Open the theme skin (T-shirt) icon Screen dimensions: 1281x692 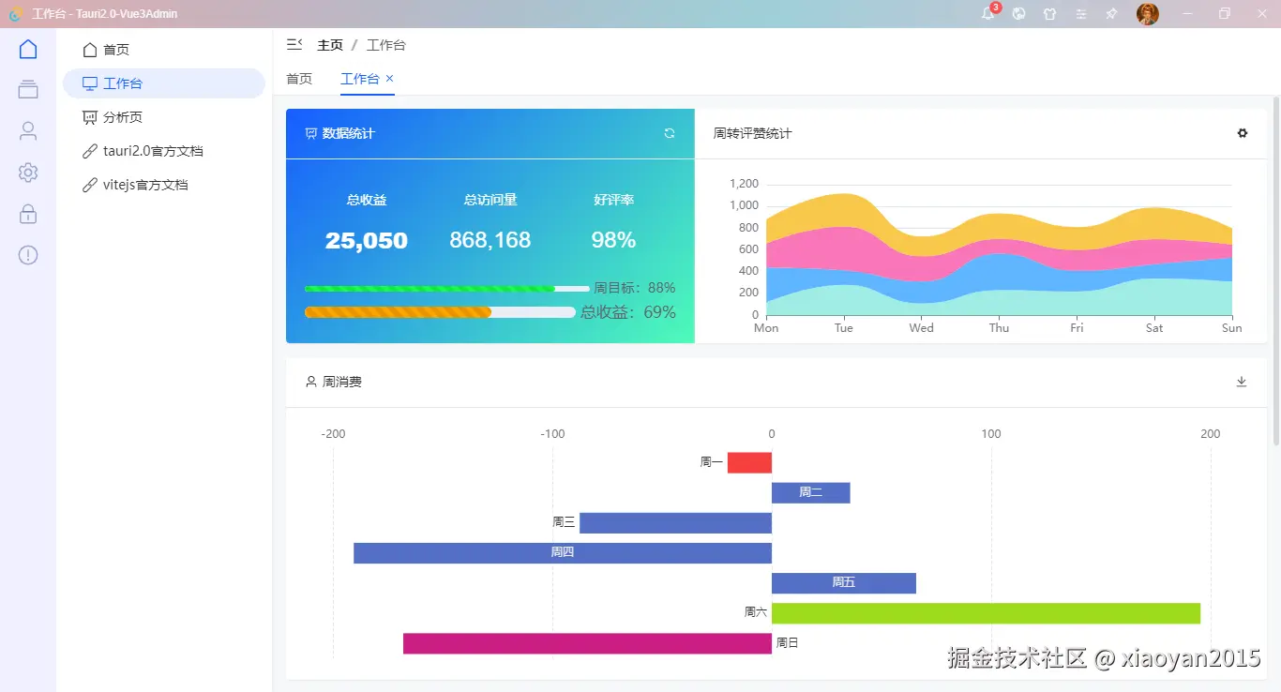tap(1049, 14)
